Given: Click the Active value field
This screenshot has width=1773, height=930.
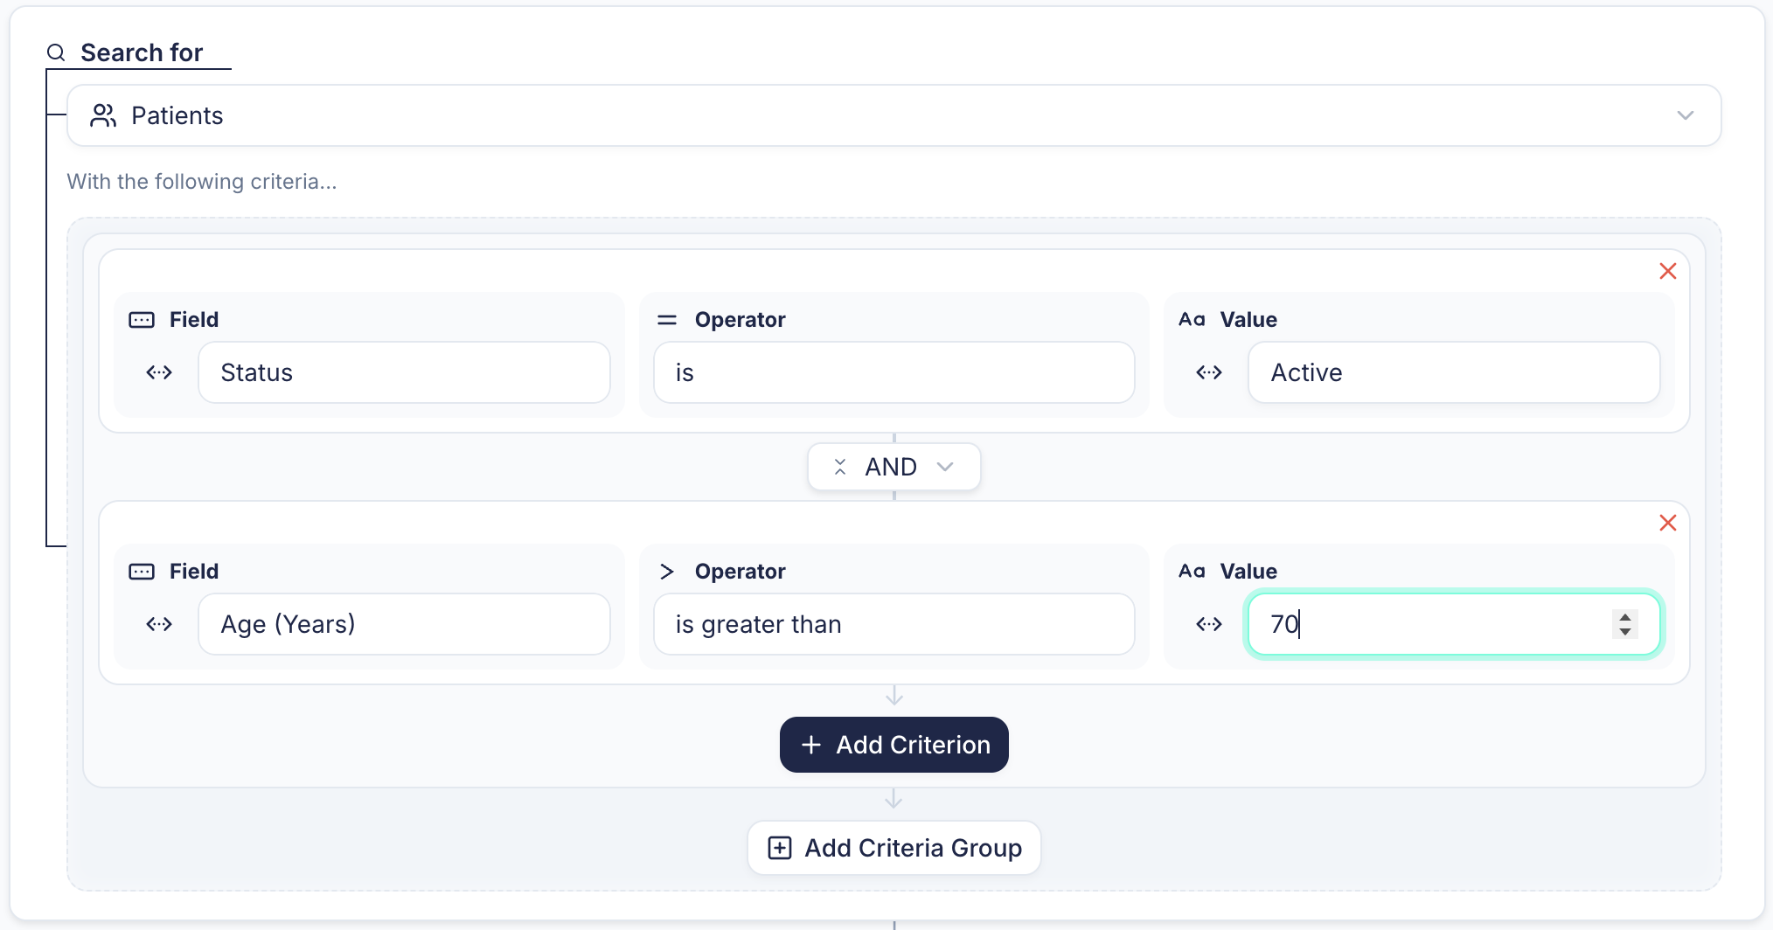Looking at the screenshot, I should [1454, 372].
